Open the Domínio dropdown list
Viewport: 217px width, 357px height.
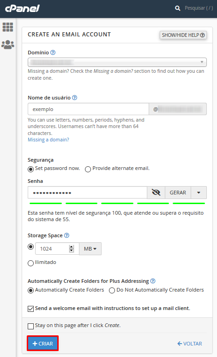pos(117,62)
